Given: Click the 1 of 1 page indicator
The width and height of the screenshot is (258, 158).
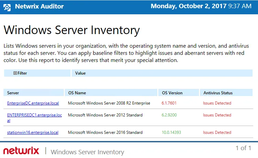Looking at the screenshot, I should coord(244,148).
